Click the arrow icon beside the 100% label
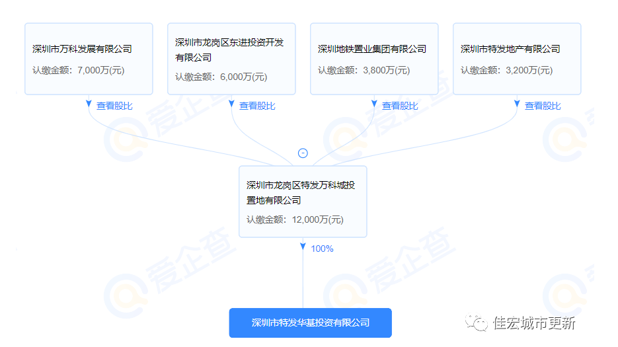This screenshot has height=347, width=618. (x=303, y=247)
